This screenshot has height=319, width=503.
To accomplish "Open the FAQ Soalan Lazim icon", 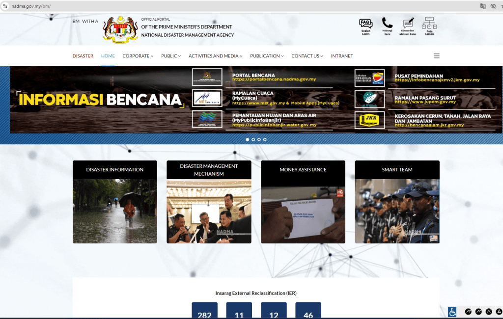I will [x=365, y=27].
